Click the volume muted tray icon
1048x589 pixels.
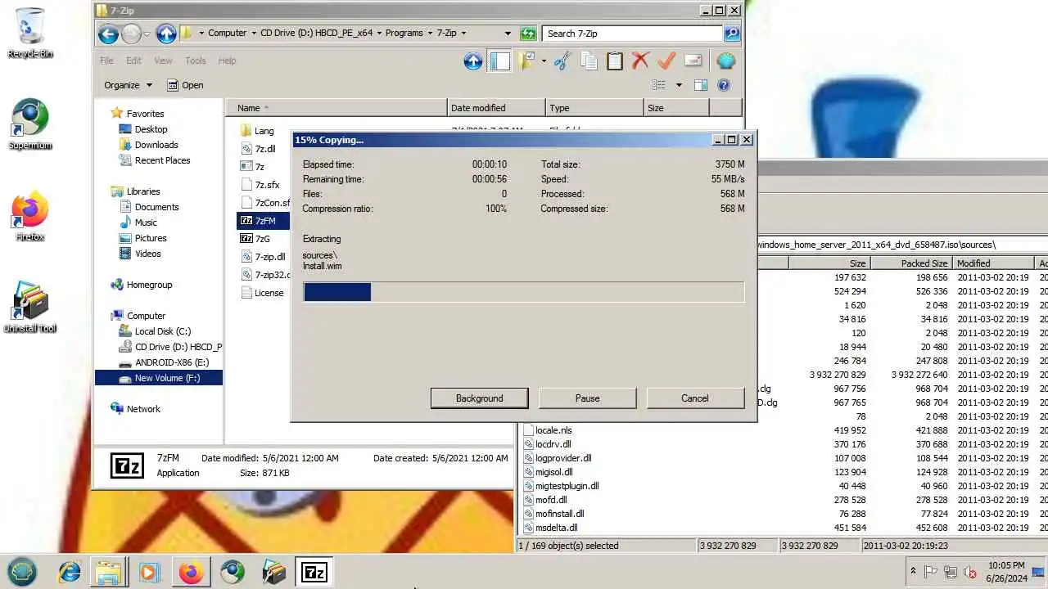click(x=971, y=572)
